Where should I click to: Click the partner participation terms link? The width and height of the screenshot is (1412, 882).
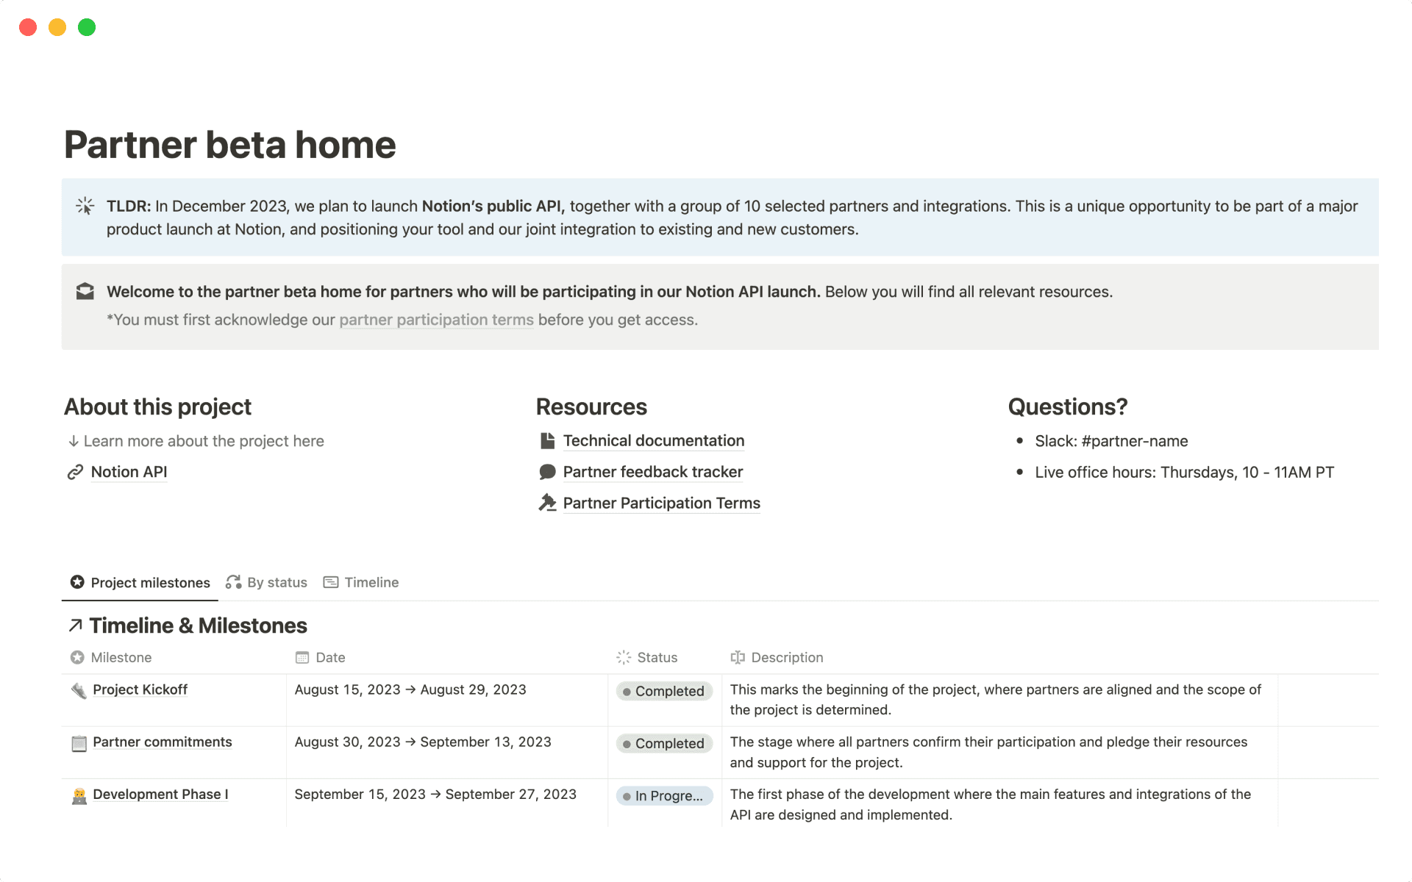click(435, 320)
